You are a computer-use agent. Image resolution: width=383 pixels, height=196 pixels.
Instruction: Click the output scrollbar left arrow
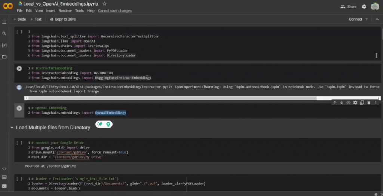[26, 98]
